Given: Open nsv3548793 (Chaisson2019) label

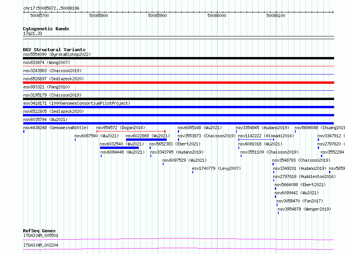Looking at the screenshot, I should [301, 160].
